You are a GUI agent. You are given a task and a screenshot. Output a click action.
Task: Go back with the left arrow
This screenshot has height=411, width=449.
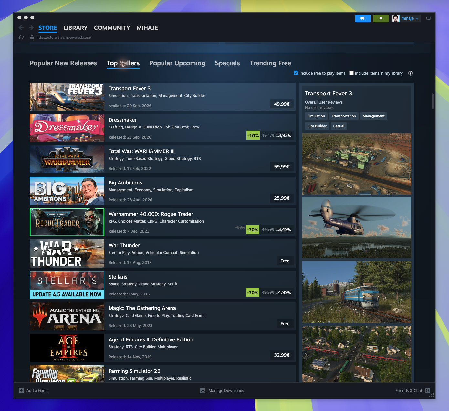point(21,28)
